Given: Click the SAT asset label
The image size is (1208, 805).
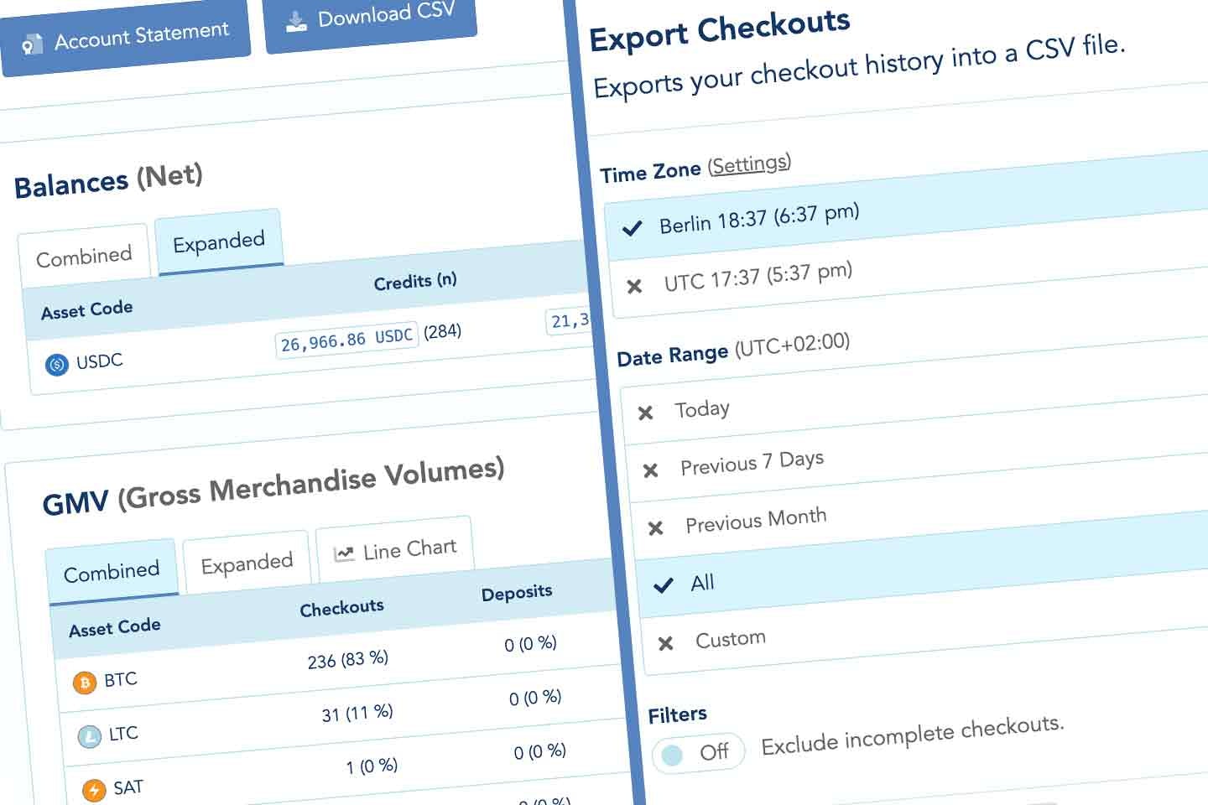Looking at the screenshot, I should click(128, 787).
